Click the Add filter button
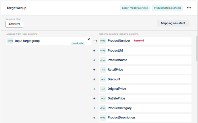198x123 pixels. coord(14,24)
